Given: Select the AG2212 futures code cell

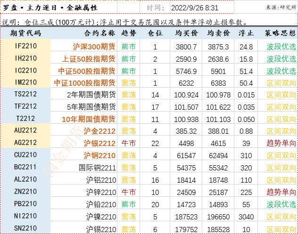Looking at the screenshot, I should click(25, 143).
